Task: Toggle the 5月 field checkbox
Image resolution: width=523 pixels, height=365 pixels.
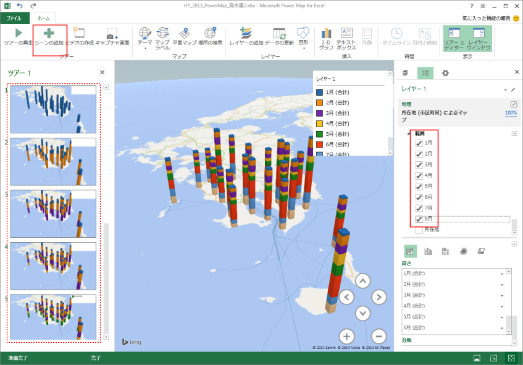Action: point(419,185)
